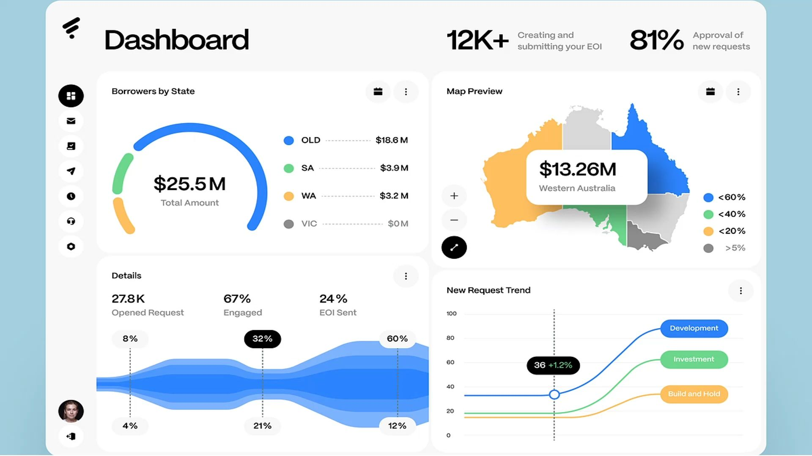The width and height of the screenshot is (812, 456).
Task: Open New Request Trend three-dot menu
Action: pos(741,291)
